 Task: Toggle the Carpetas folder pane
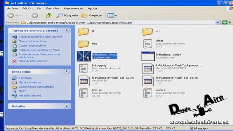(92, 15)
